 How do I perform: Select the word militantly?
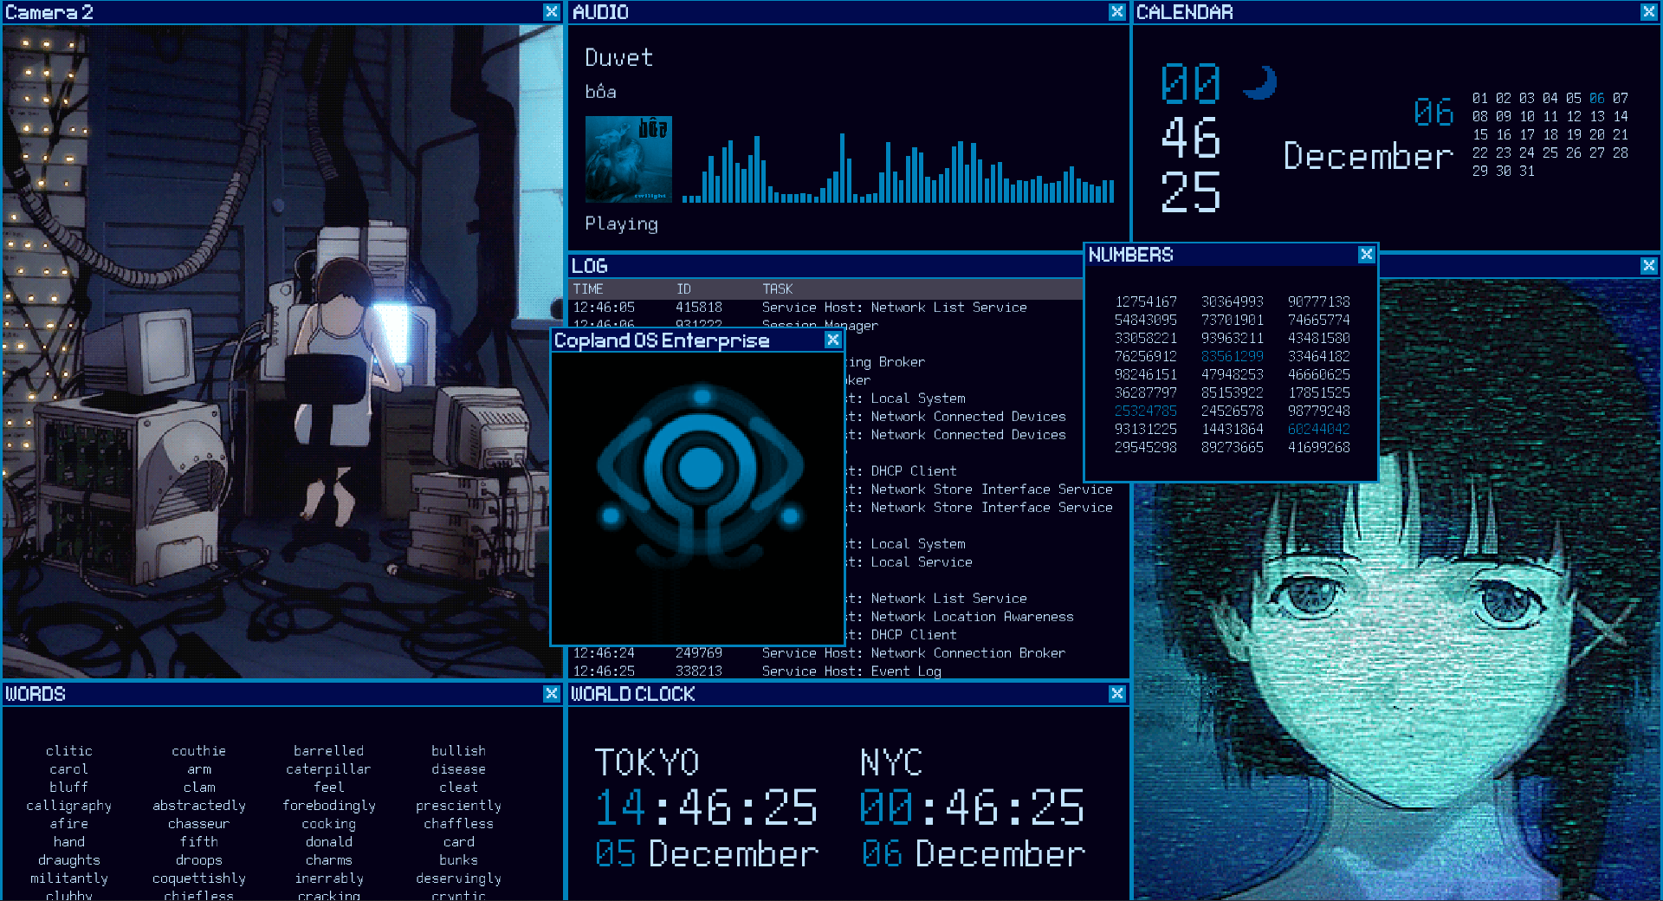[68, 878]
